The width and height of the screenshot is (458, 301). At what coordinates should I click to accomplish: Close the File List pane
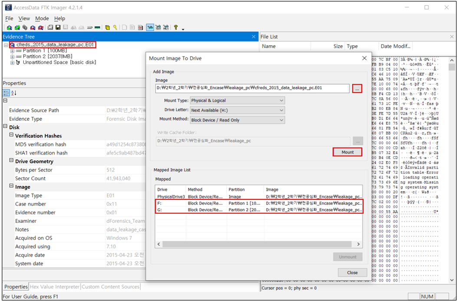(452, 36)
